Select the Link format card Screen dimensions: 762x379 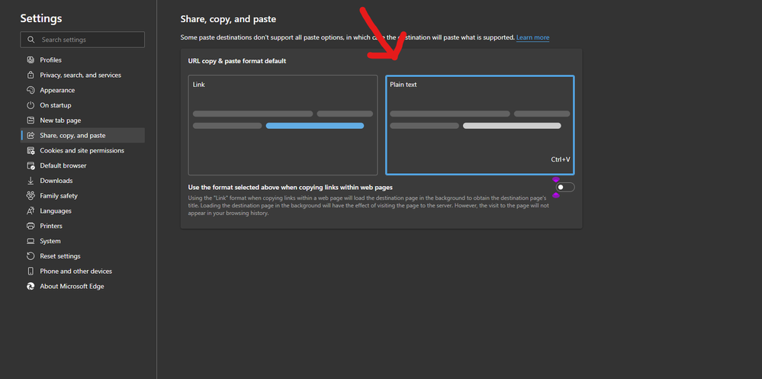(283, 125)
